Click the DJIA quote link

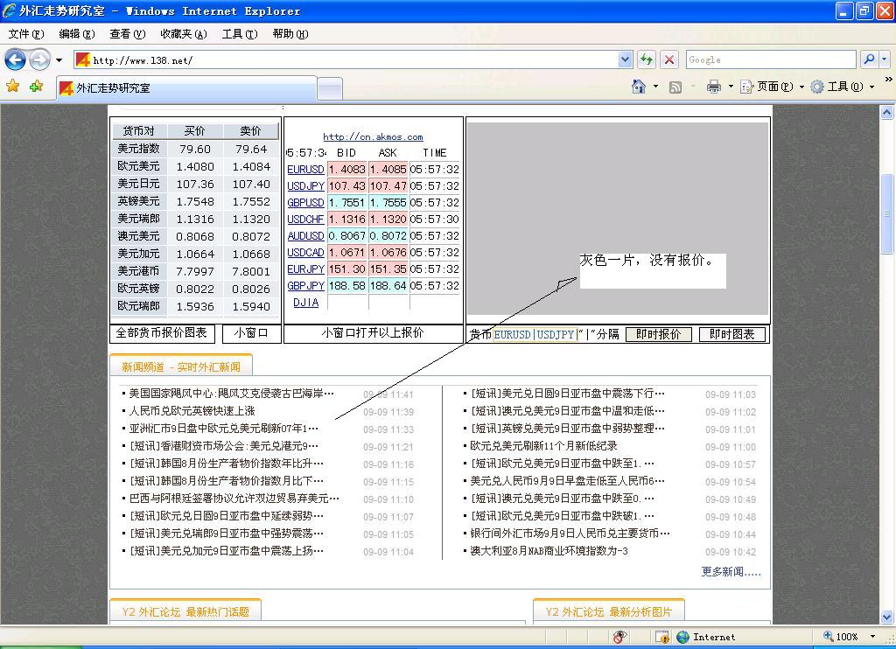(x=305, y=303)
